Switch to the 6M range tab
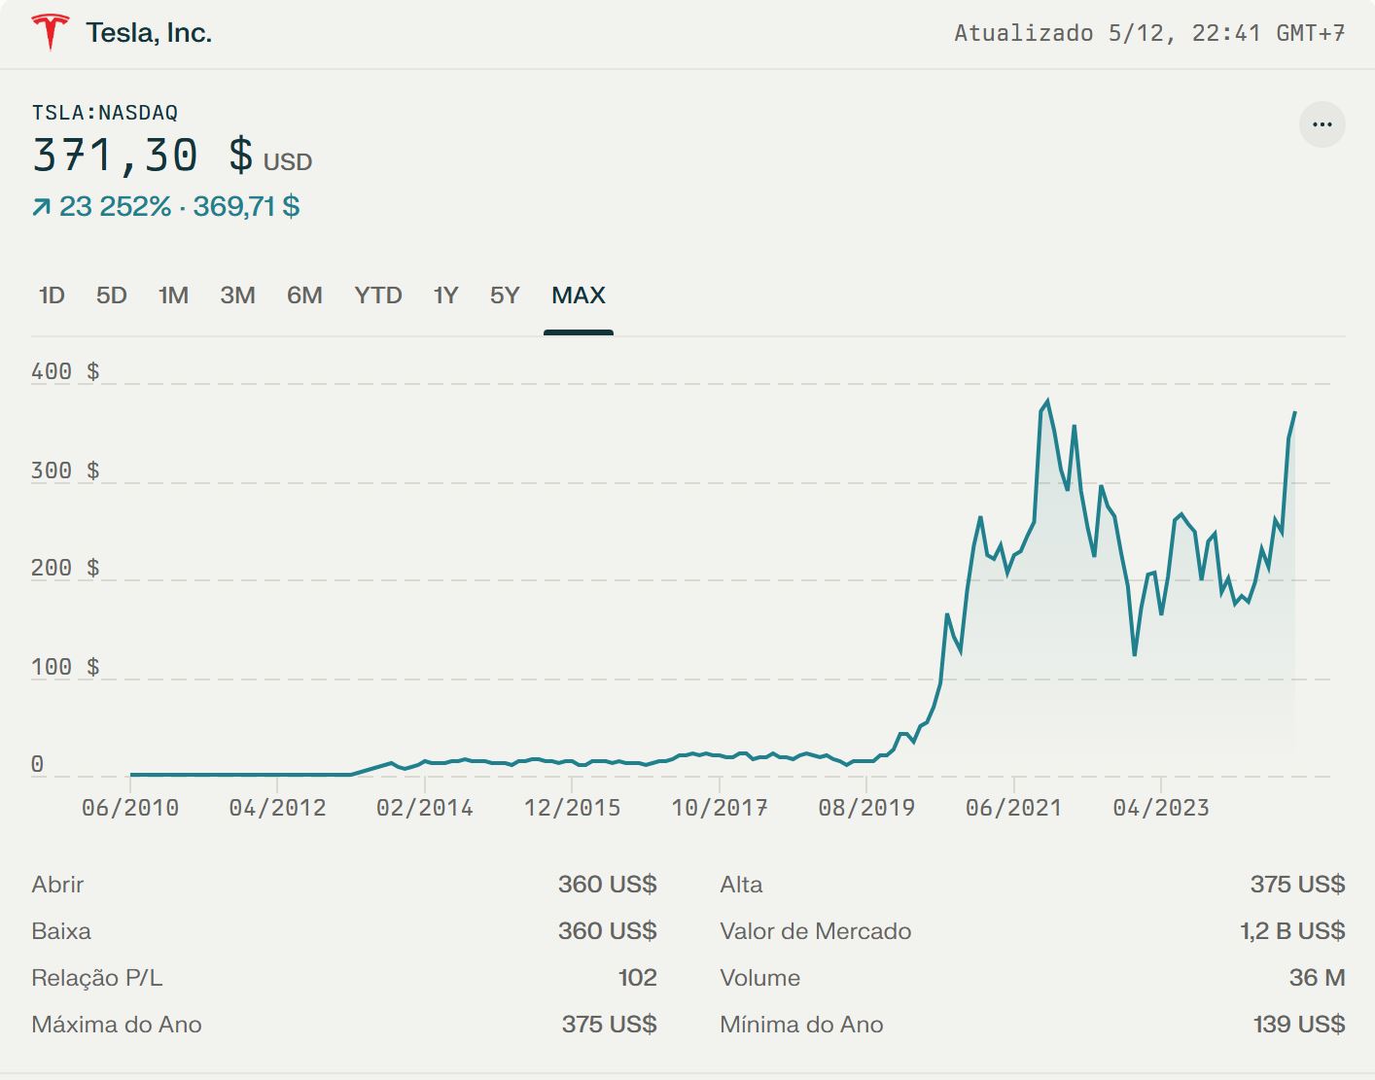This screenshot has width=1375, height=1080. (304, 296)
